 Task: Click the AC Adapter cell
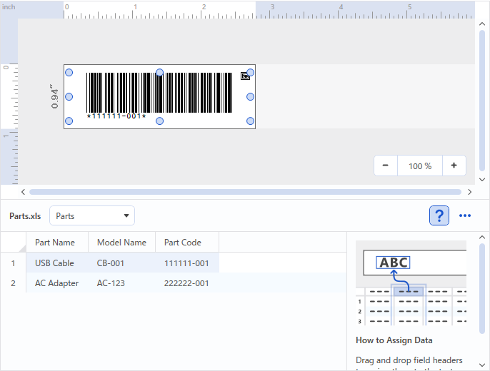(57, 283)
